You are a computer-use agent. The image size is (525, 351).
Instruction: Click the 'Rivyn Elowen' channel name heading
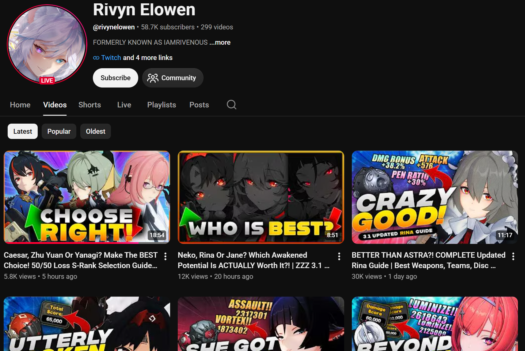tap(144, 9)
